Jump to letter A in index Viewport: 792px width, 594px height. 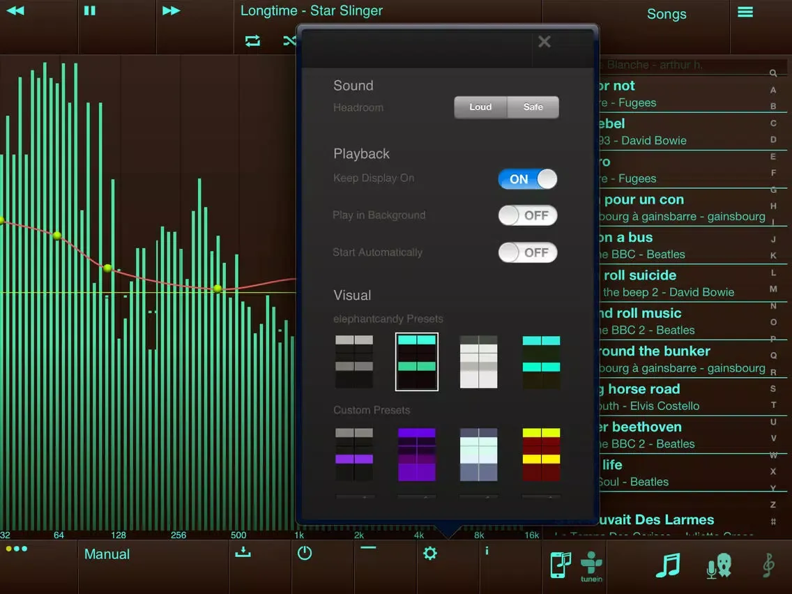[772, 90]
